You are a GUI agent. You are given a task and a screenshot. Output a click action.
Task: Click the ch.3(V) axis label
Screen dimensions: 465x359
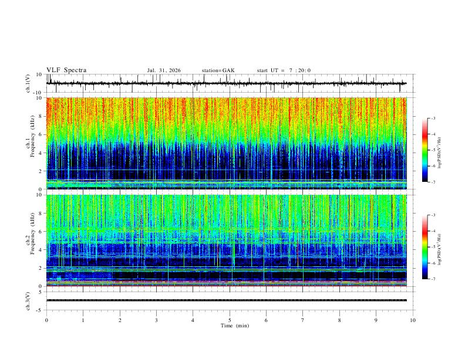pyautogui.click(x=28, y=301)
